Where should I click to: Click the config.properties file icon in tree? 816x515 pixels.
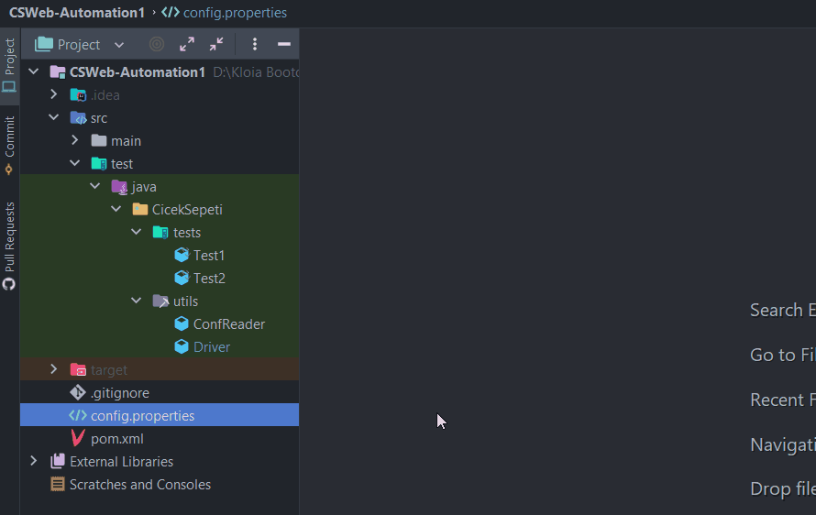pyautogui.click(x=78, y=415)
